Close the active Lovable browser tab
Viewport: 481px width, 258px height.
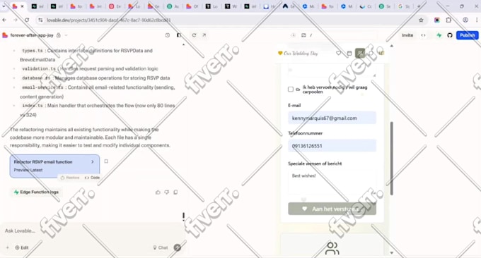[x=22, y=6]
